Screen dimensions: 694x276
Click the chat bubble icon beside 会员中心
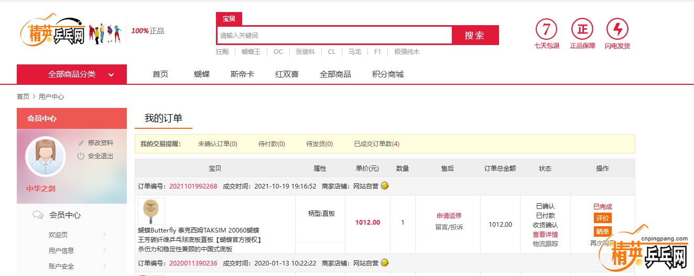point(38,215)
